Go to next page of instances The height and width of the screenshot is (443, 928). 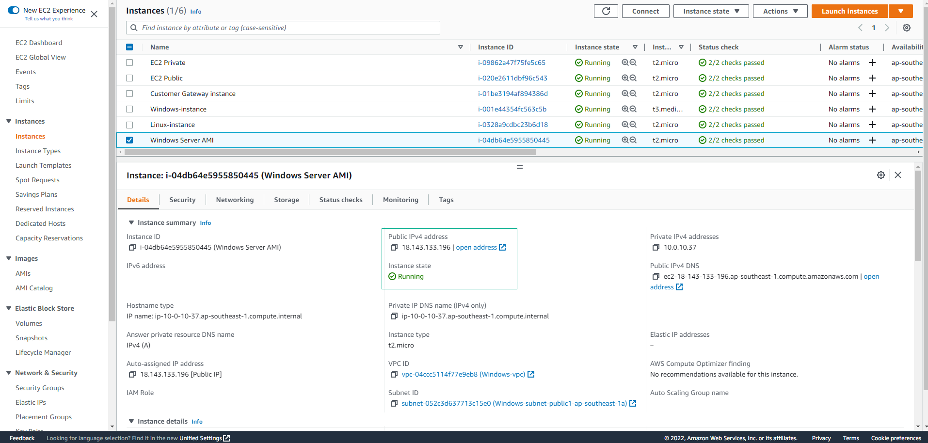887,28
